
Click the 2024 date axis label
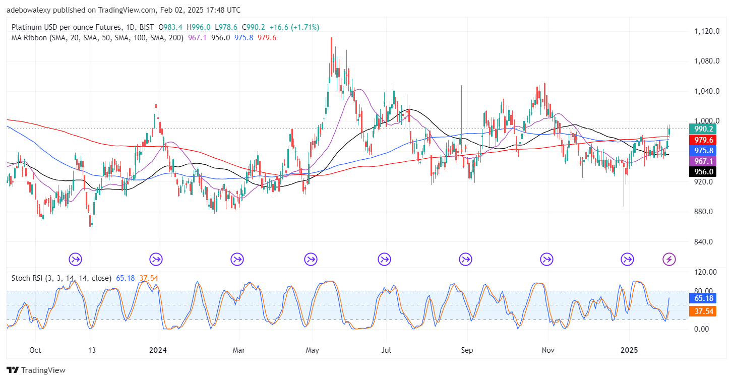158,350
